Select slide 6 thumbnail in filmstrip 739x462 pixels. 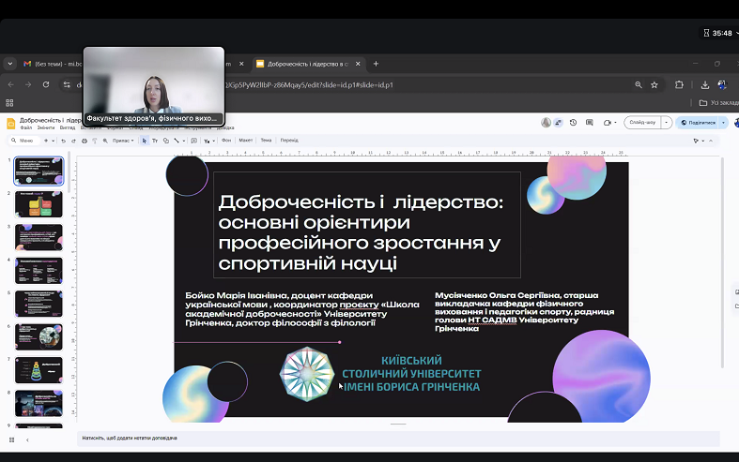point(38,336)
